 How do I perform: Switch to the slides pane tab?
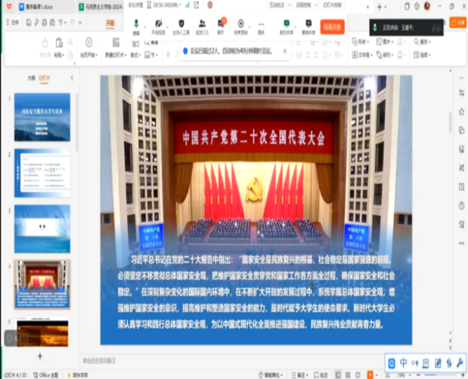click(x=44, y=78)
